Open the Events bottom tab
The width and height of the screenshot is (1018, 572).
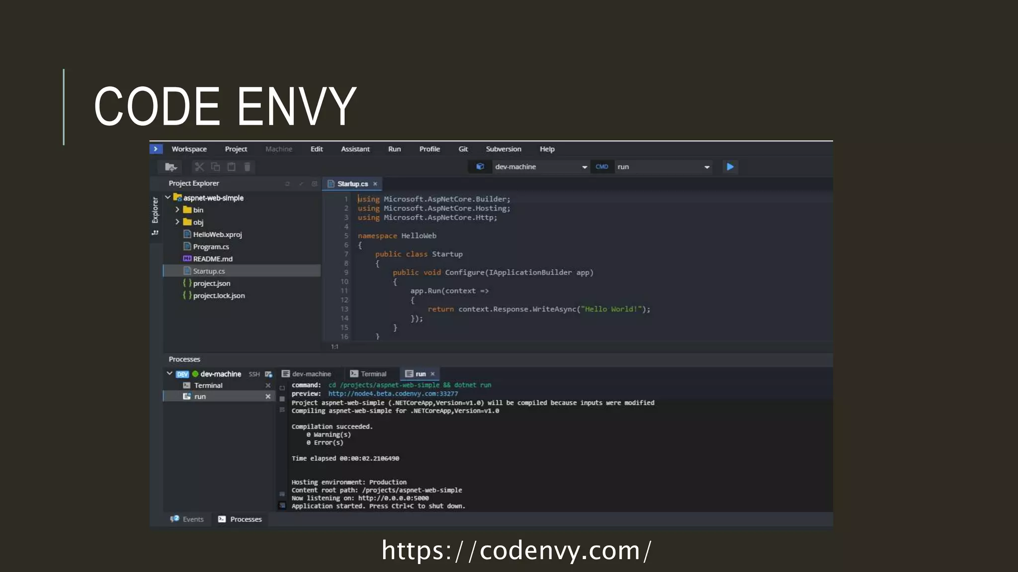click(x=187, y=519)
